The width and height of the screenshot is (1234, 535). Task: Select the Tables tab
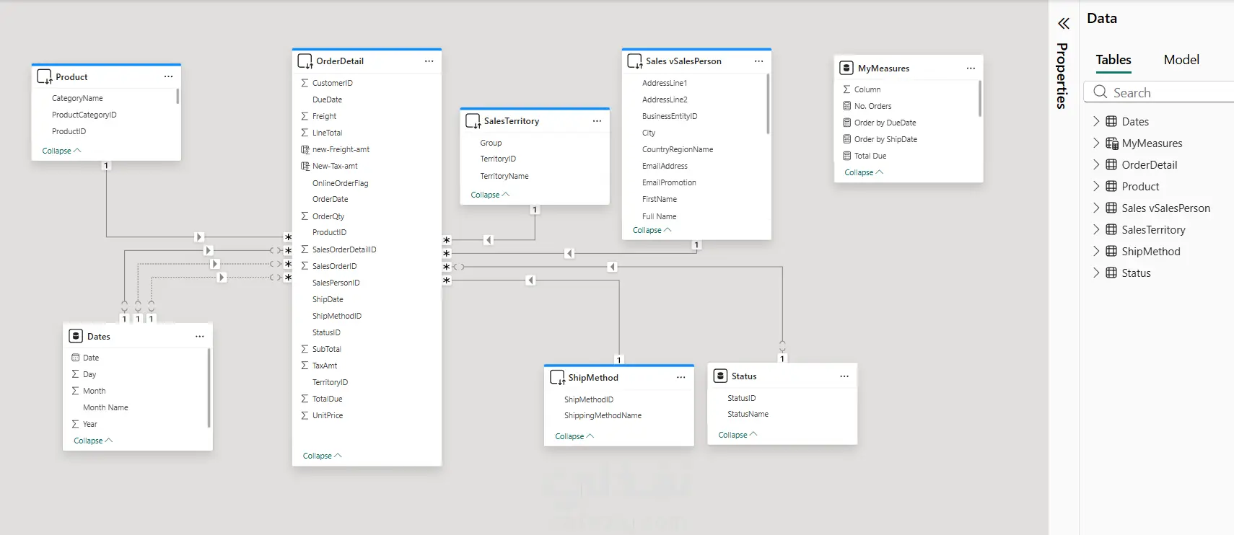1113,60
